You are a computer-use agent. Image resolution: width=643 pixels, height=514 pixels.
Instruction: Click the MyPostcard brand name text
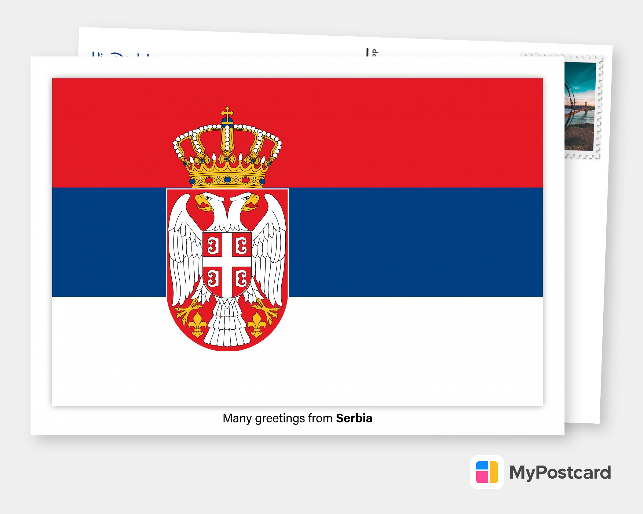560,472
